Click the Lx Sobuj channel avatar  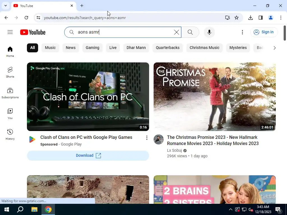[159, 139]
